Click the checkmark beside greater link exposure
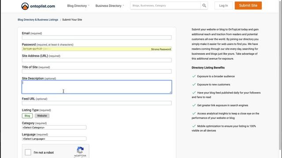The image size is (282, 158). pos(194,105)
